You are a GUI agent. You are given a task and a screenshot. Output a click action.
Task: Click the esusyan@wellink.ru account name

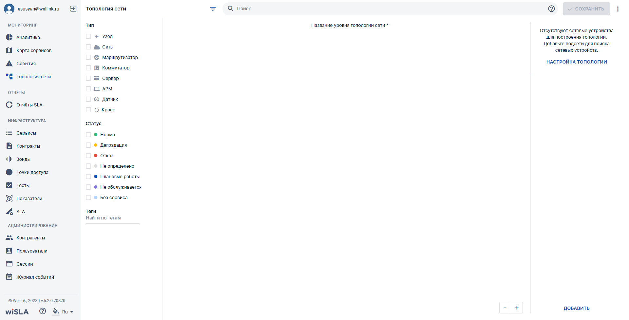point(38,9)
